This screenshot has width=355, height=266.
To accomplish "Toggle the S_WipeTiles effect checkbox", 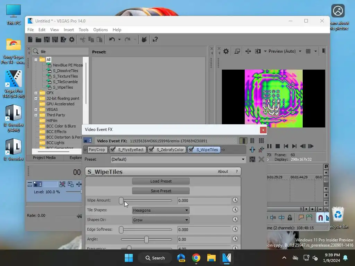I will point(191,150).
